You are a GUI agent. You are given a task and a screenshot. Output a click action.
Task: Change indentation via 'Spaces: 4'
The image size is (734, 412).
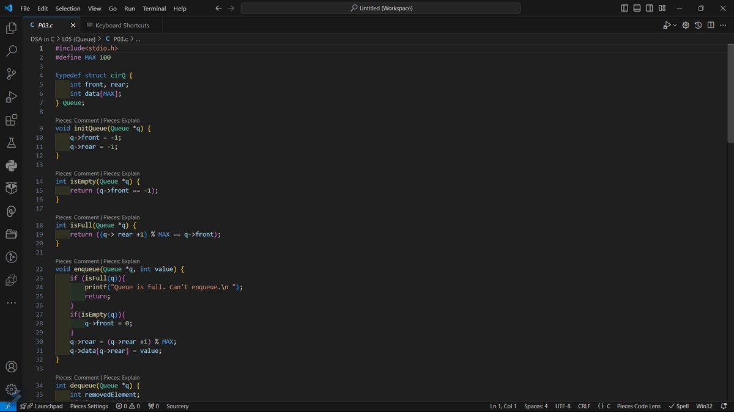coord(536,406)
